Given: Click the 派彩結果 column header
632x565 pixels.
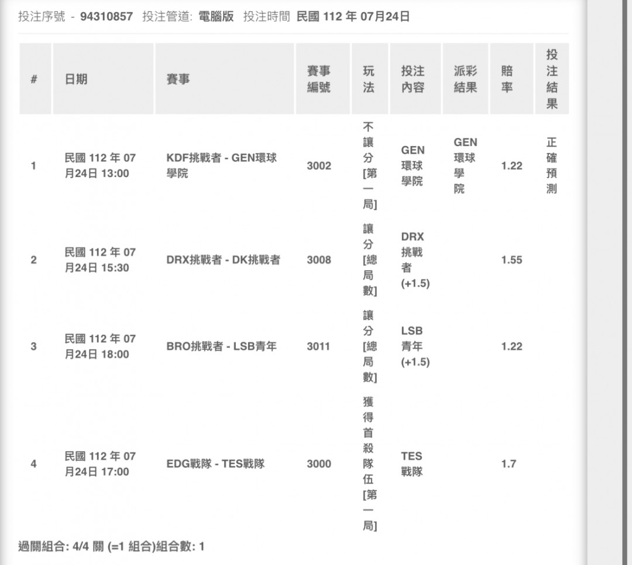Looking at the screenshot, I should coord(466,79).
